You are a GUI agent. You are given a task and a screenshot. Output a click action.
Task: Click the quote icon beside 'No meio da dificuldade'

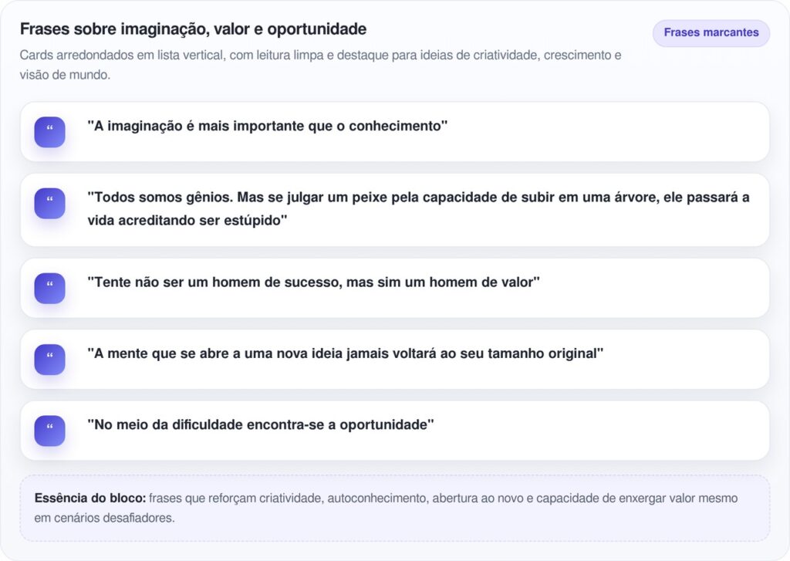49,431
